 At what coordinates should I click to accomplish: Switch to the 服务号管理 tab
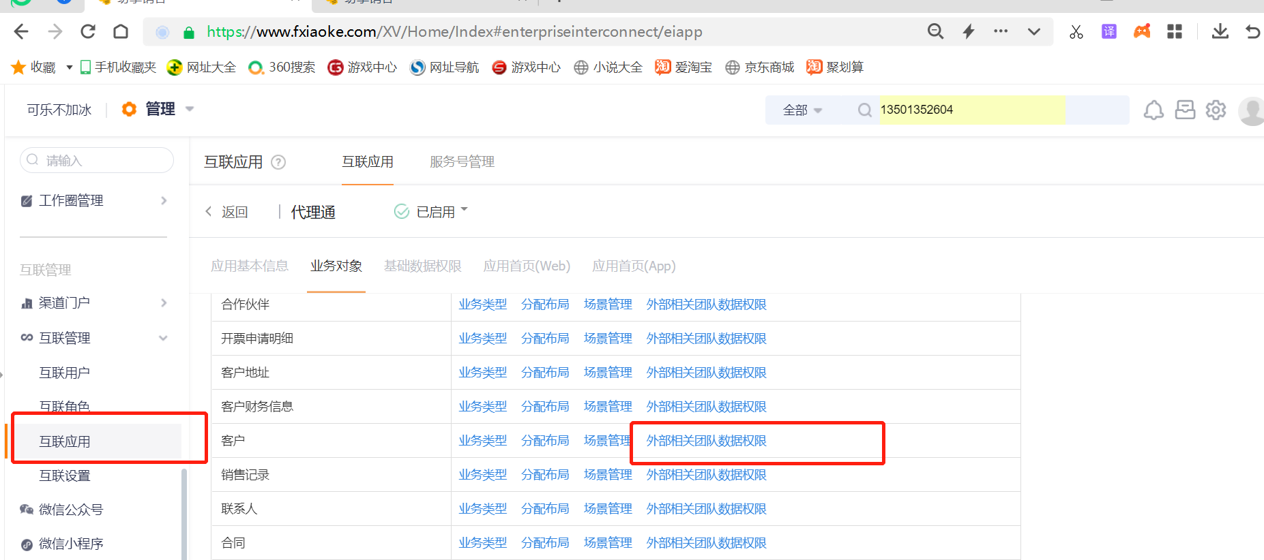[x=462, y=162]
